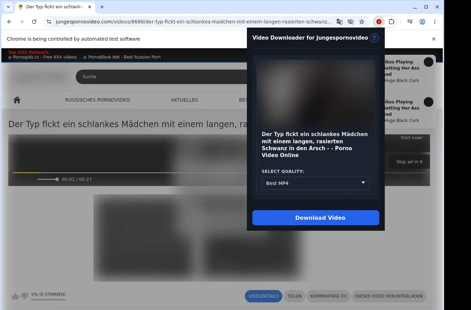This screenshot has height=310, width=471.
Task: Expand the Select Quality dropdown
Action: pyautogui.click(x=316, y=183)
